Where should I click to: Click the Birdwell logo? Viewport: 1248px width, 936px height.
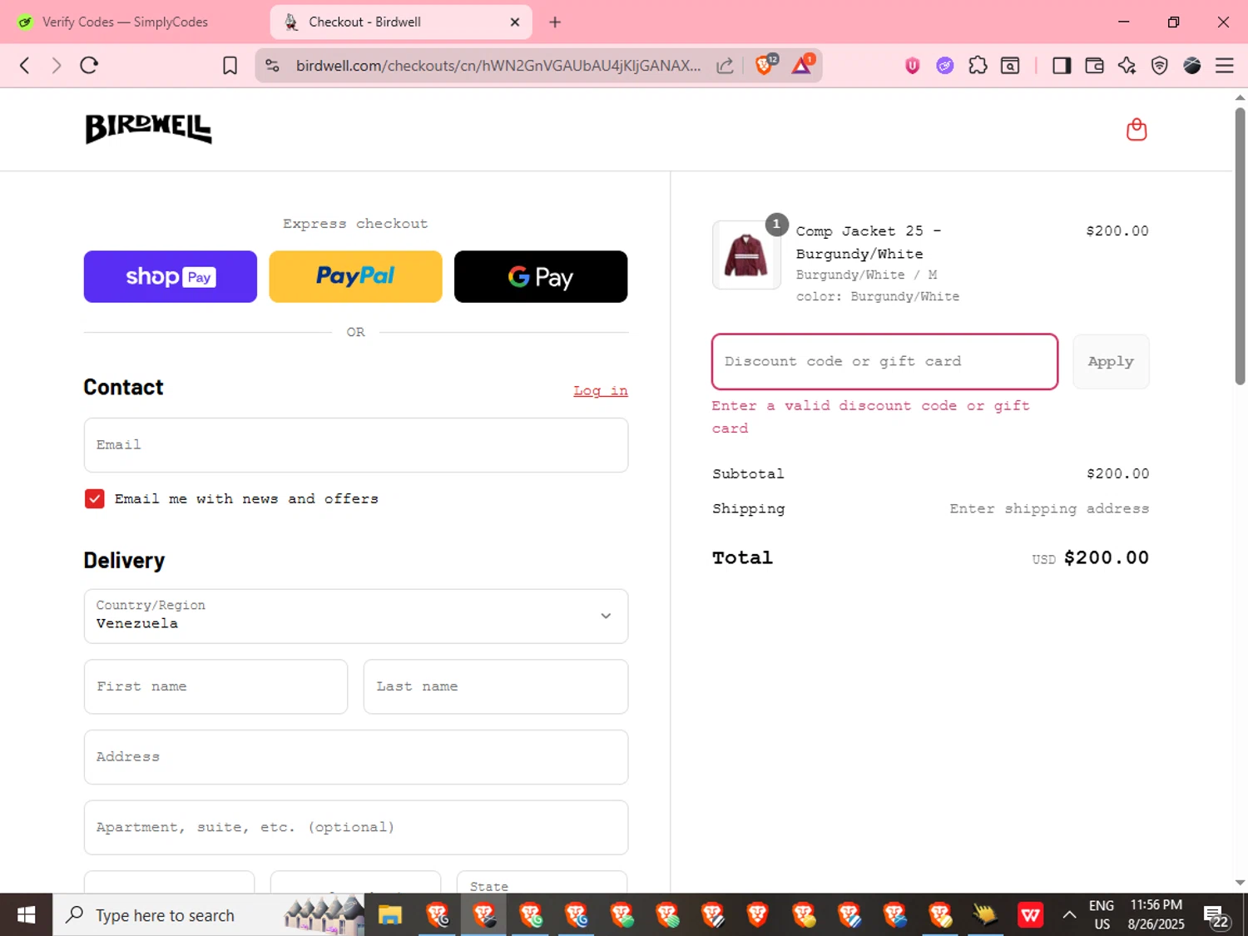point(149,129)
